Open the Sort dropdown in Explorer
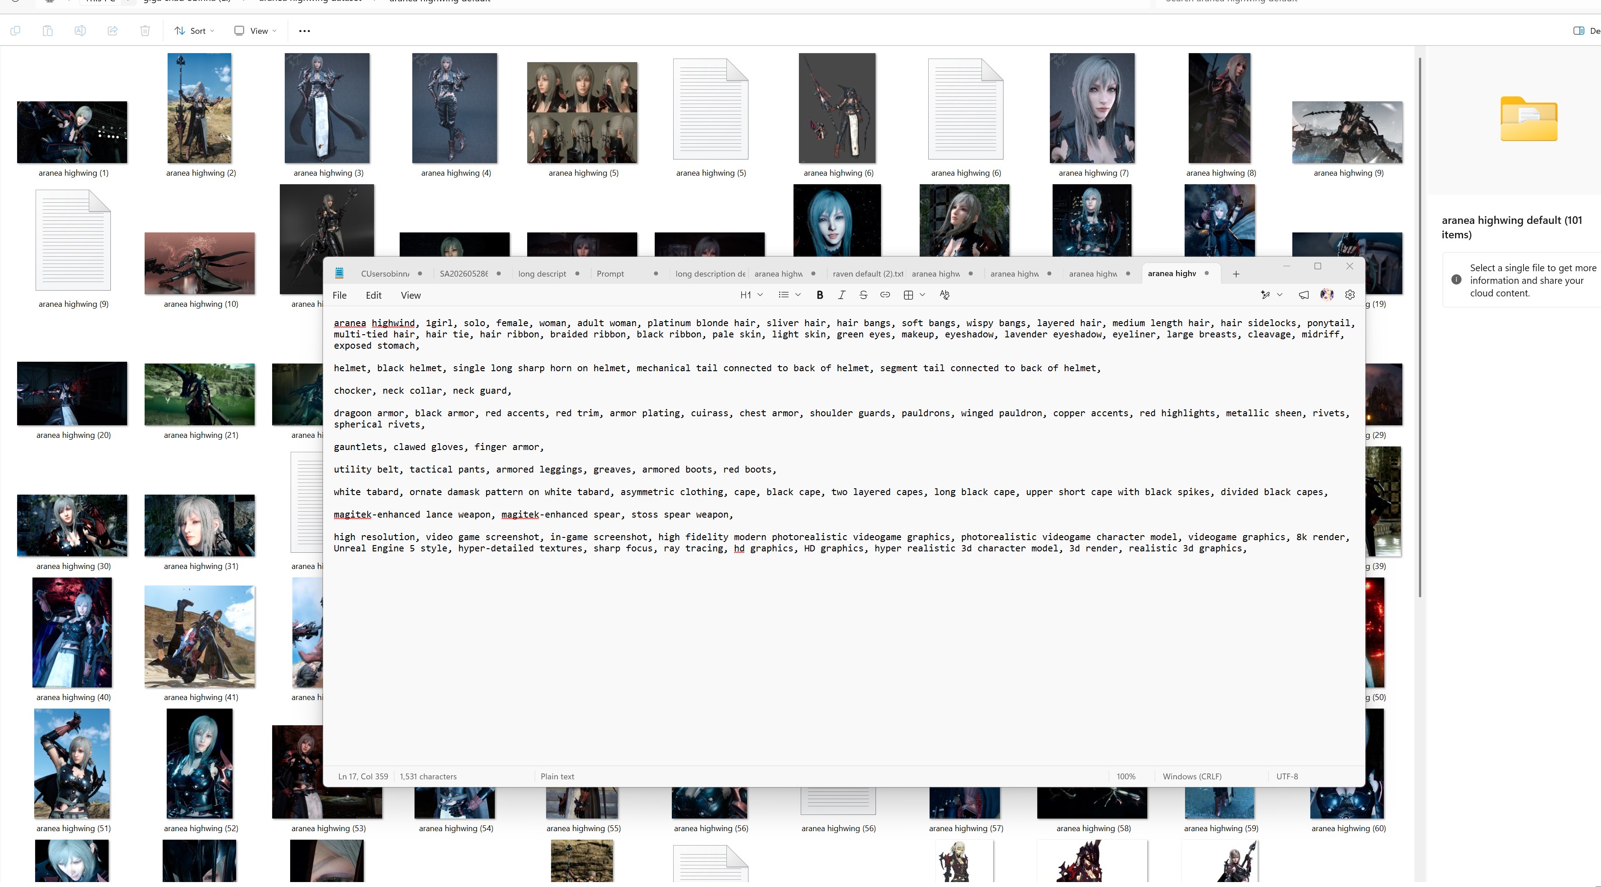 coord(195,31)
